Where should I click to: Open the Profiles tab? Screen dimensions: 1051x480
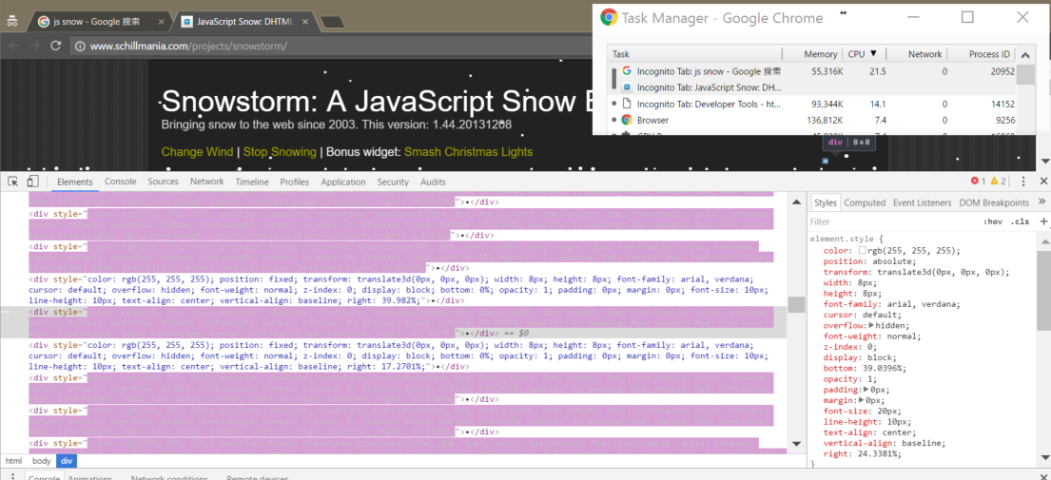point(295,182)
